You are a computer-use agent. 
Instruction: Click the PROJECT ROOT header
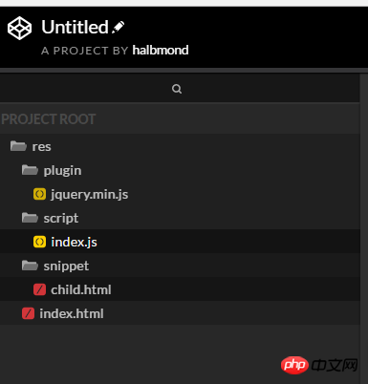click(180, 119)
